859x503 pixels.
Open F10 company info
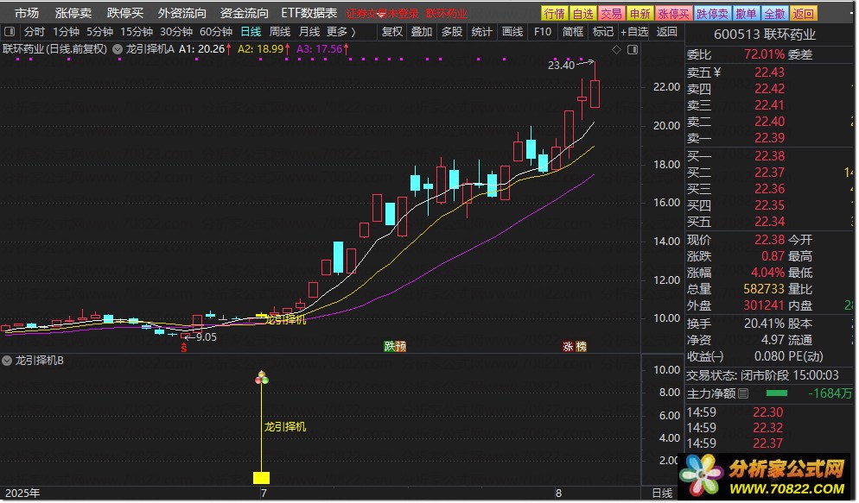[543, 32]
